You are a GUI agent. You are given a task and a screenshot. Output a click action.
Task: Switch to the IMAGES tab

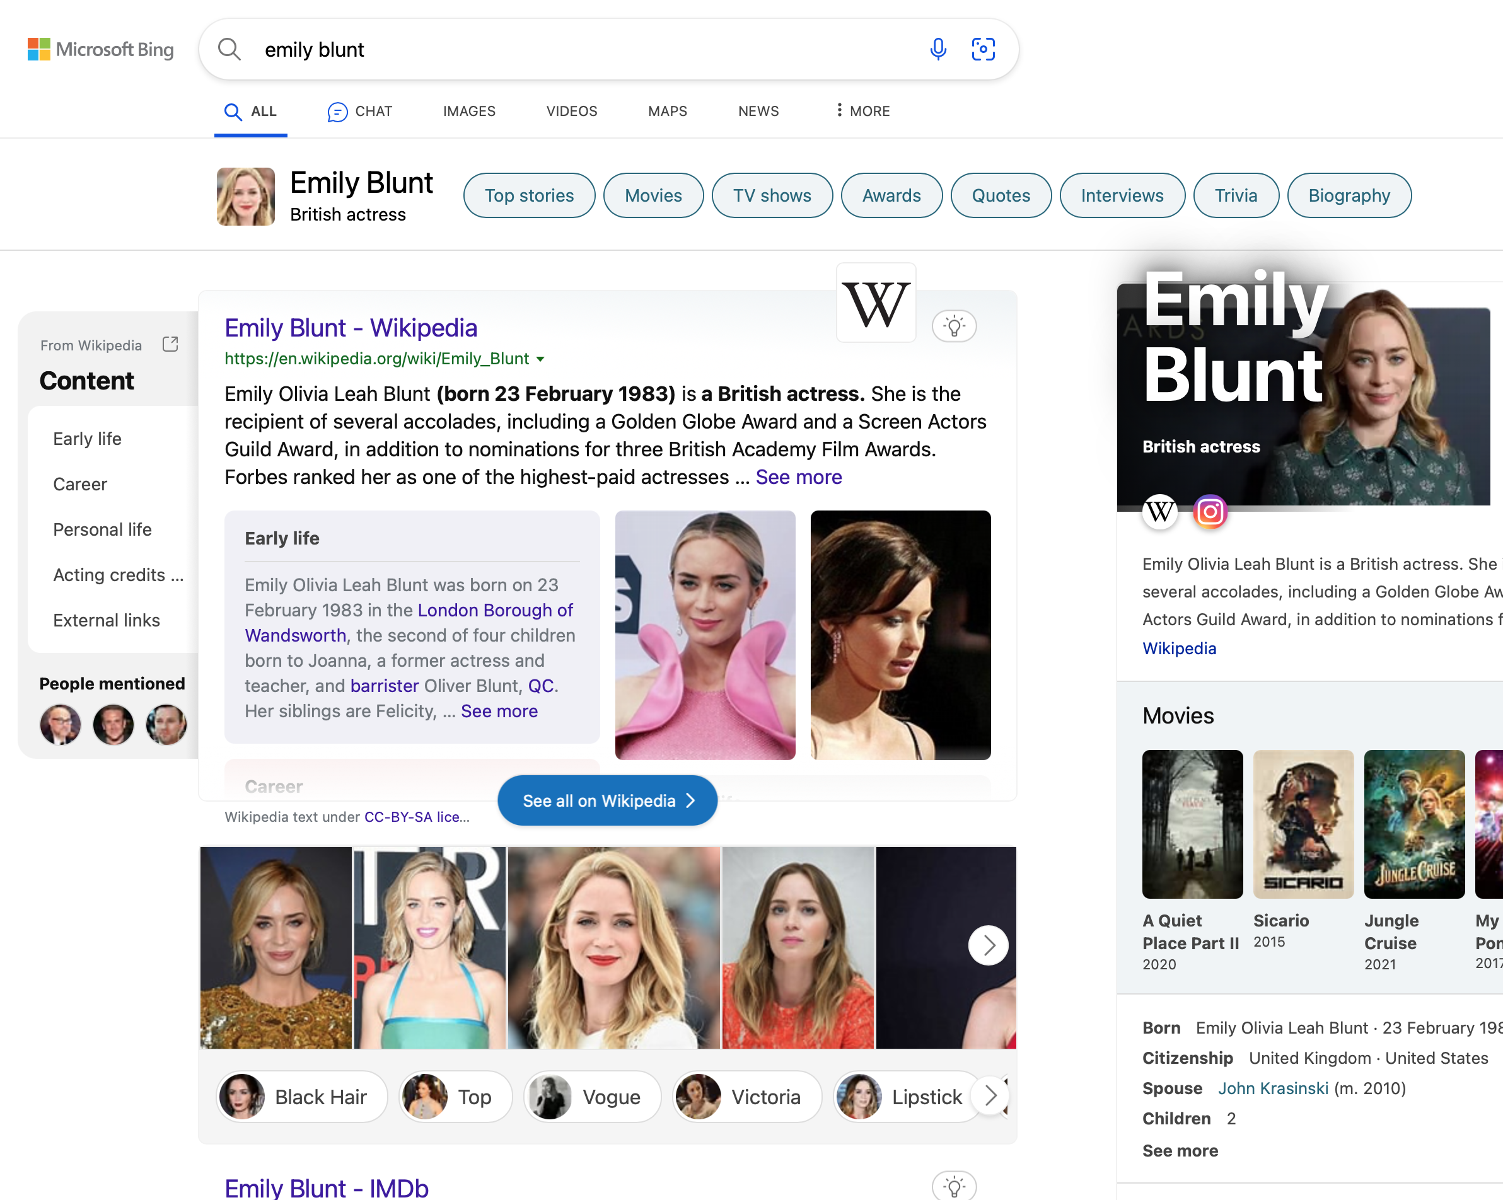tap(469, 111)
